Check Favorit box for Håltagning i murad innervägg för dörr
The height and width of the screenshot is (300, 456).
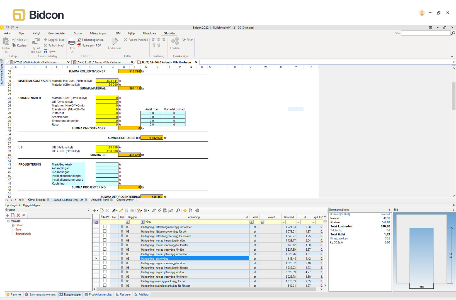[105, 240]
